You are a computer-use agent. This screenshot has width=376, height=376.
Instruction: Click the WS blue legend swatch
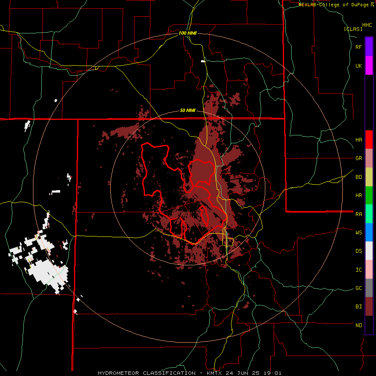tap(369, 232)
